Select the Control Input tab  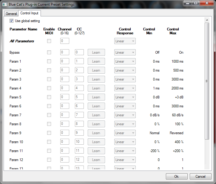tap(29, 13)
